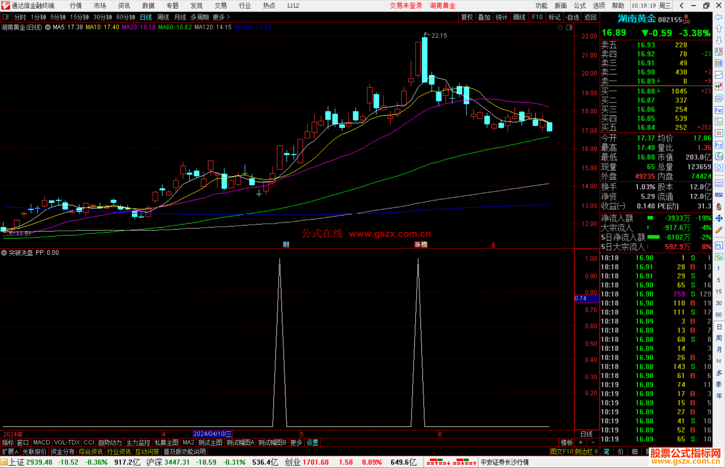The height and width of the screenshot is (468, 725).
Task: Click the F10 company info sidebar icon
Action: tap(719, 110)
